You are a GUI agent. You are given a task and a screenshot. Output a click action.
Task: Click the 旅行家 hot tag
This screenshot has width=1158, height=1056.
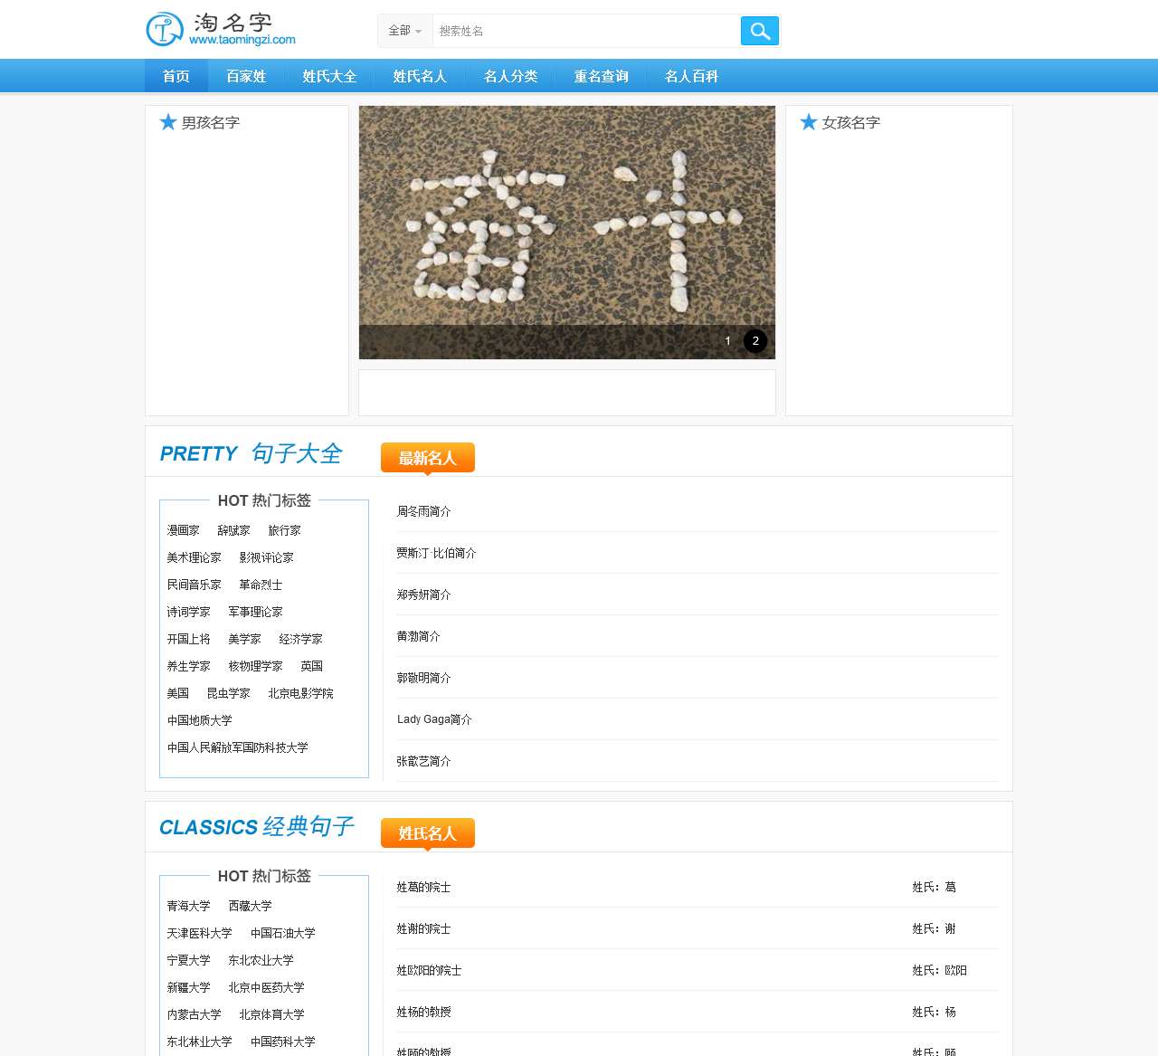pos(285,530)
